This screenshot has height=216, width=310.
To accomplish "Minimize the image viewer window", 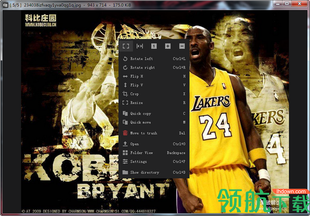I will coord(278,4).
